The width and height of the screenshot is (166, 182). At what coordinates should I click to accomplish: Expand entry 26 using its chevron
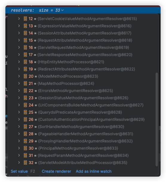(19, 119)
